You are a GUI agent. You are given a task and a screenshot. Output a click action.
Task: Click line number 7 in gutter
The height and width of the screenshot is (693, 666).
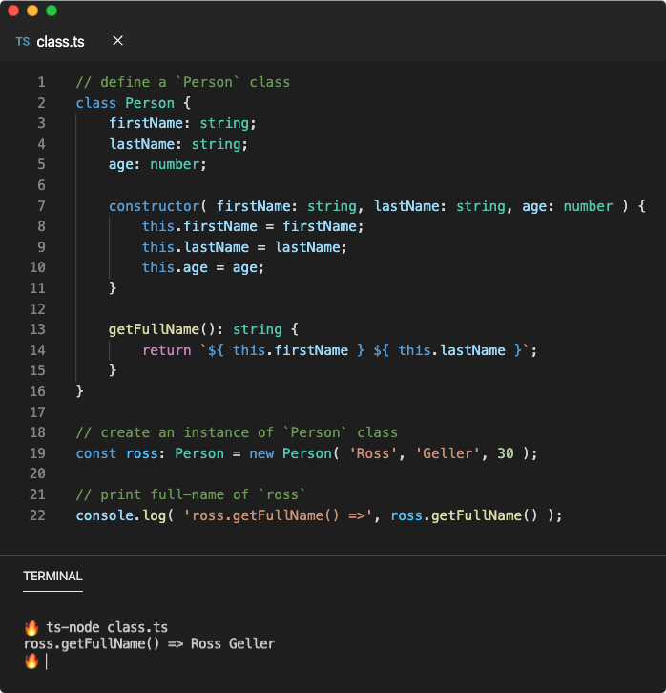pos(41,206)
